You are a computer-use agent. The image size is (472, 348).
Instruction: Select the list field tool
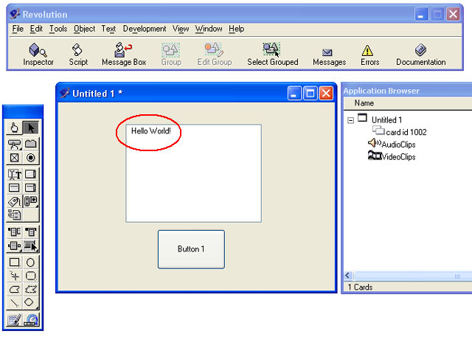[x=14, y=188]
